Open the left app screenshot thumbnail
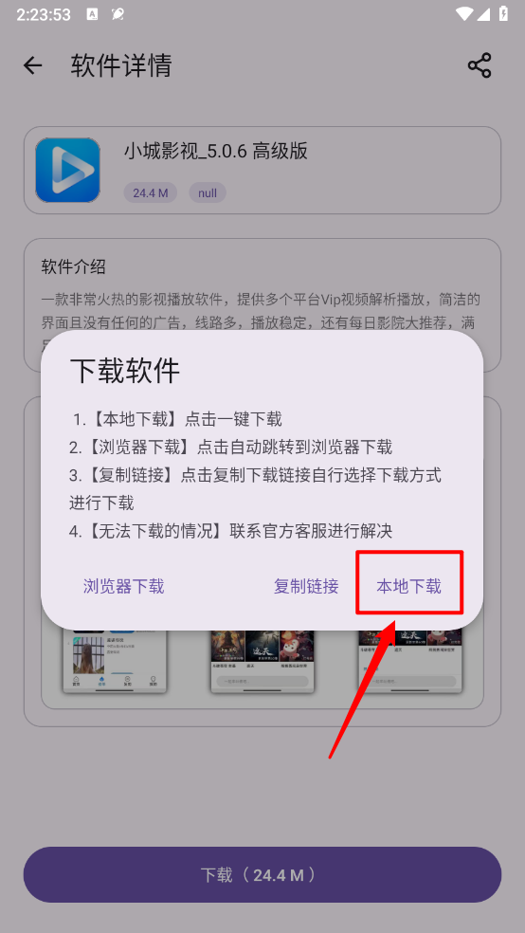Viewport: 525px width, 933px height. [115, 662]
